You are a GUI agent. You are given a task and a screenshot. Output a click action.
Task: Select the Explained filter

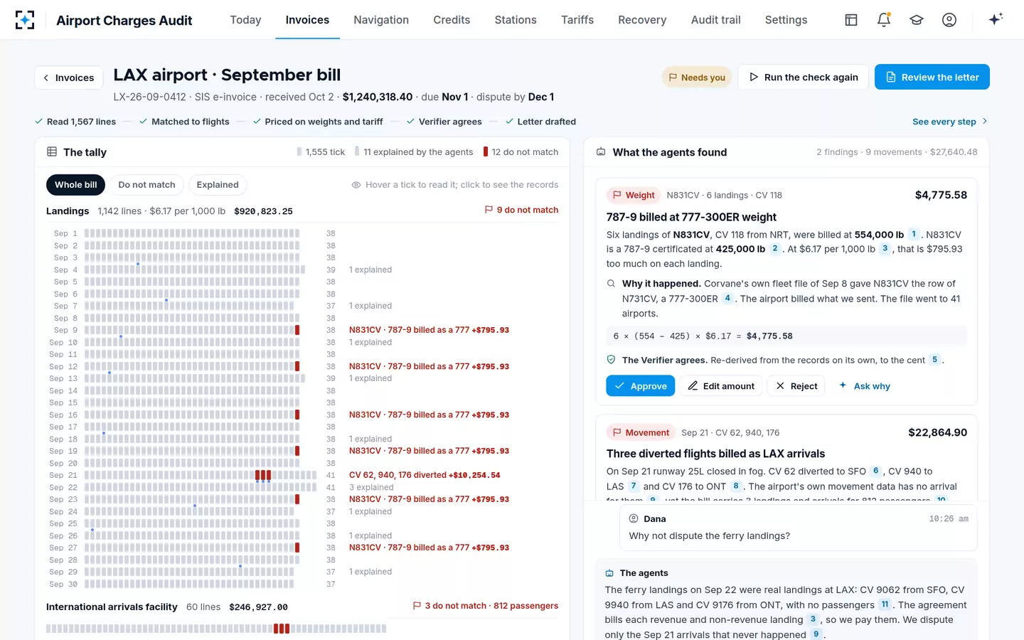point(218,185)
